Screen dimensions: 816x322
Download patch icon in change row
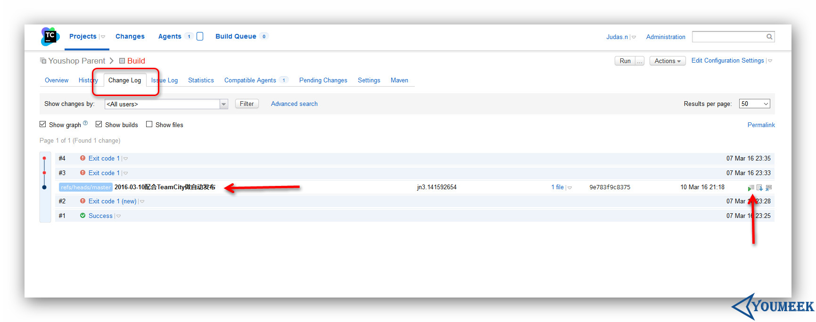(759, 188)
